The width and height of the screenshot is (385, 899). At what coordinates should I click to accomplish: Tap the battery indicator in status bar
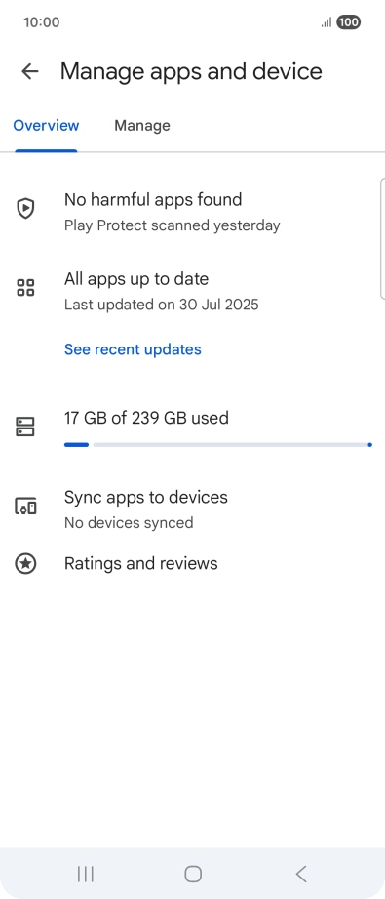[348, 22]
